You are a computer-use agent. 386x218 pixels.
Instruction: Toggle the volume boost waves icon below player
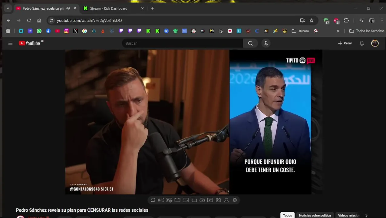[x=161, y=200]
